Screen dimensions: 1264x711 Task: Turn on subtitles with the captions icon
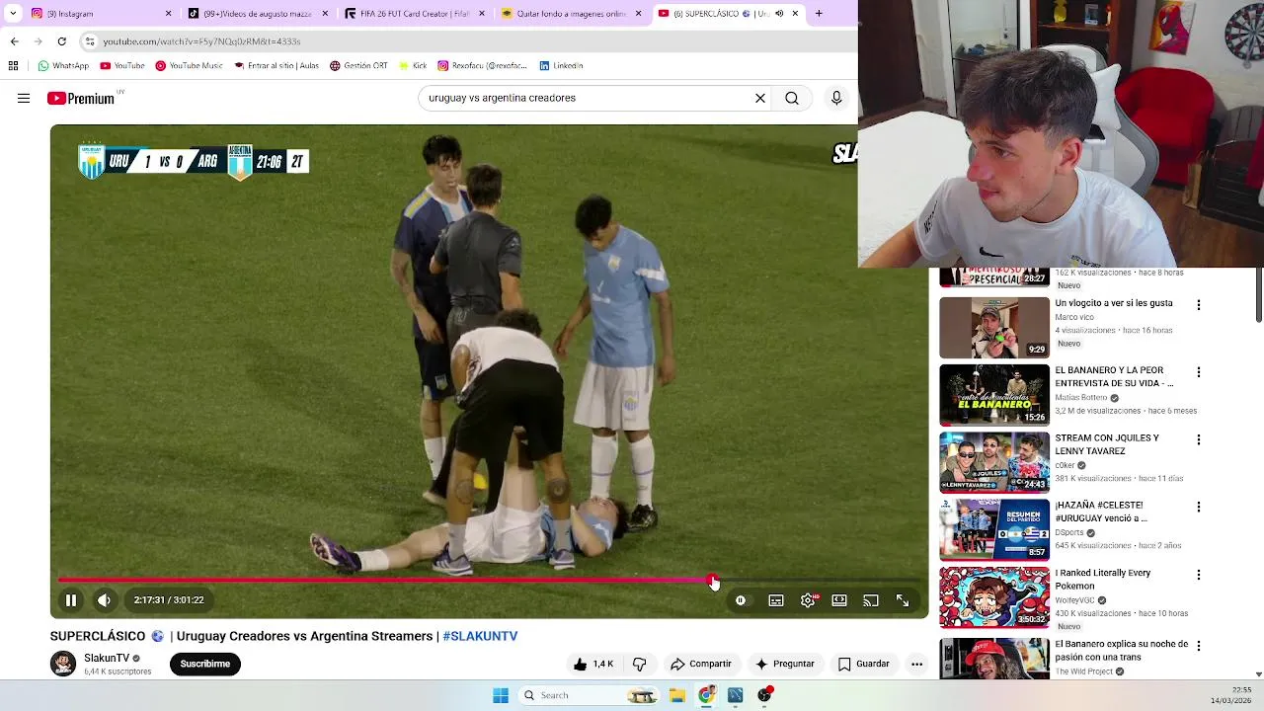776,600
